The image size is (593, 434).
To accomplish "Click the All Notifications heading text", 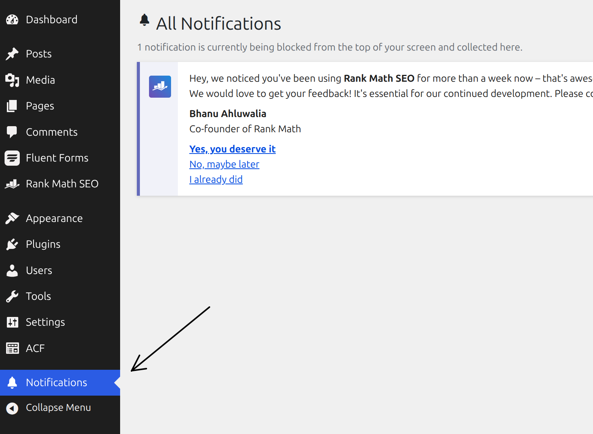I will (219, 24).
